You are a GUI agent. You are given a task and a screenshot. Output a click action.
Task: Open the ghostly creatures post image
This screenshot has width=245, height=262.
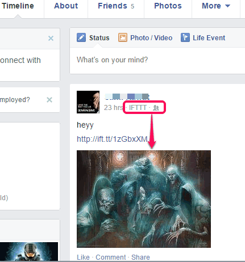click(x=144, y=199)
